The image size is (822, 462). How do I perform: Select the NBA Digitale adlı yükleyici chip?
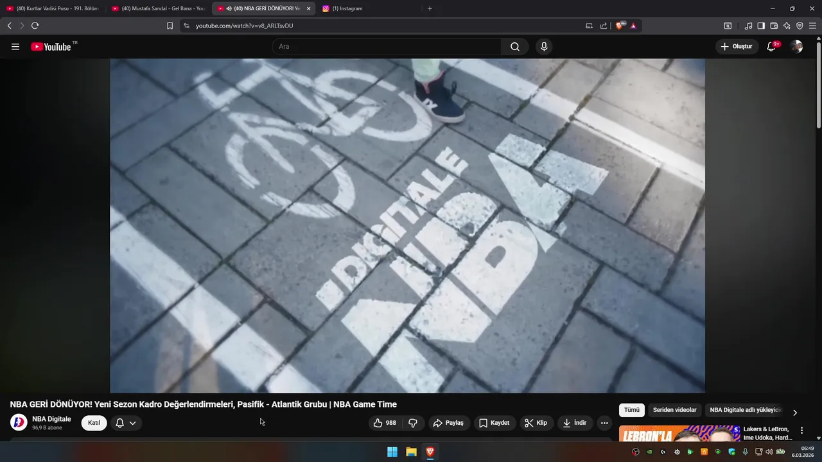point(745,410)
